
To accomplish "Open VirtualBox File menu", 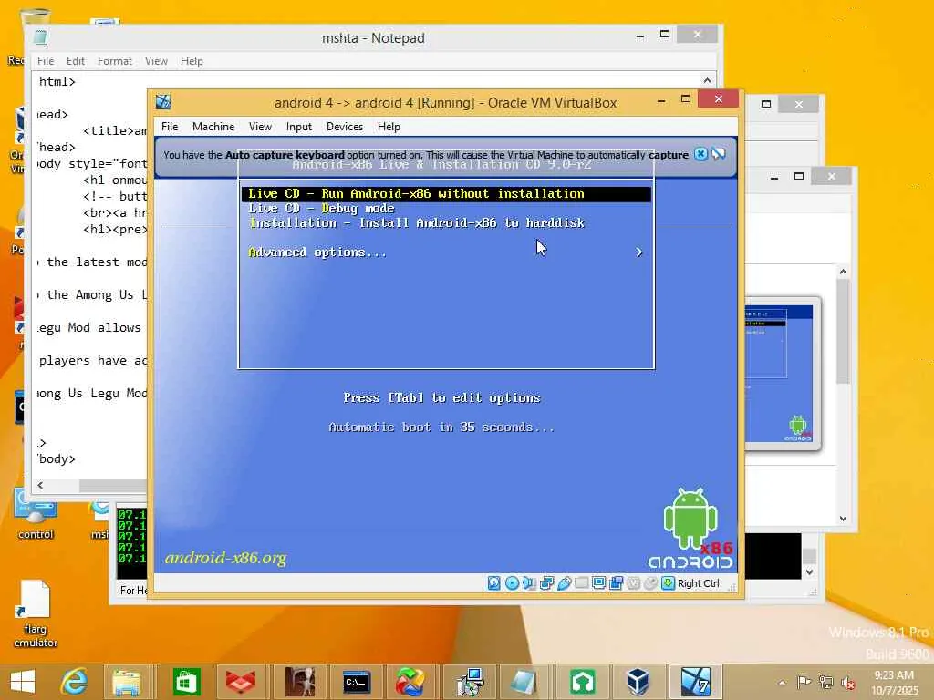I will [x=170, y=127].
